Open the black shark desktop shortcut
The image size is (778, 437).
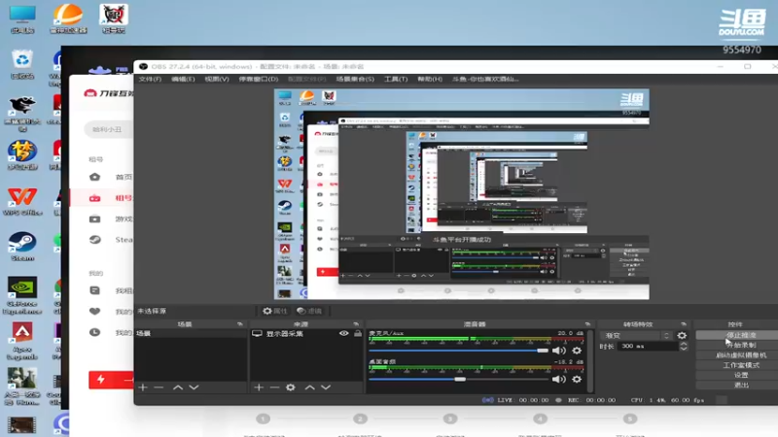pyautogui.click(x=22, y=113)
